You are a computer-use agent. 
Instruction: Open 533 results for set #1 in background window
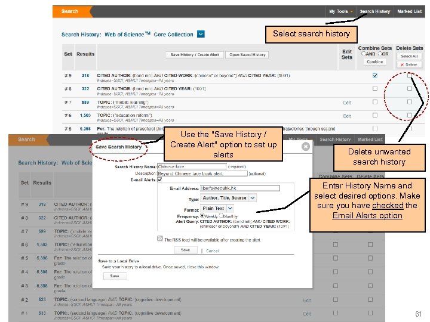pos(42,313)
